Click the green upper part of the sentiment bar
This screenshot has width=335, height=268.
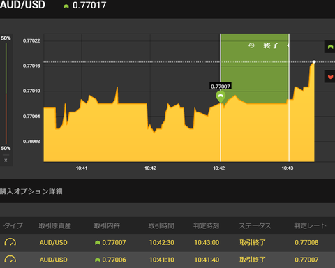coord(6,68)
